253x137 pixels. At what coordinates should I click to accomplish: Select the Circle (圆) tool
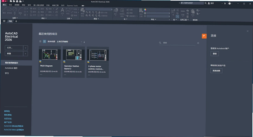15,10
